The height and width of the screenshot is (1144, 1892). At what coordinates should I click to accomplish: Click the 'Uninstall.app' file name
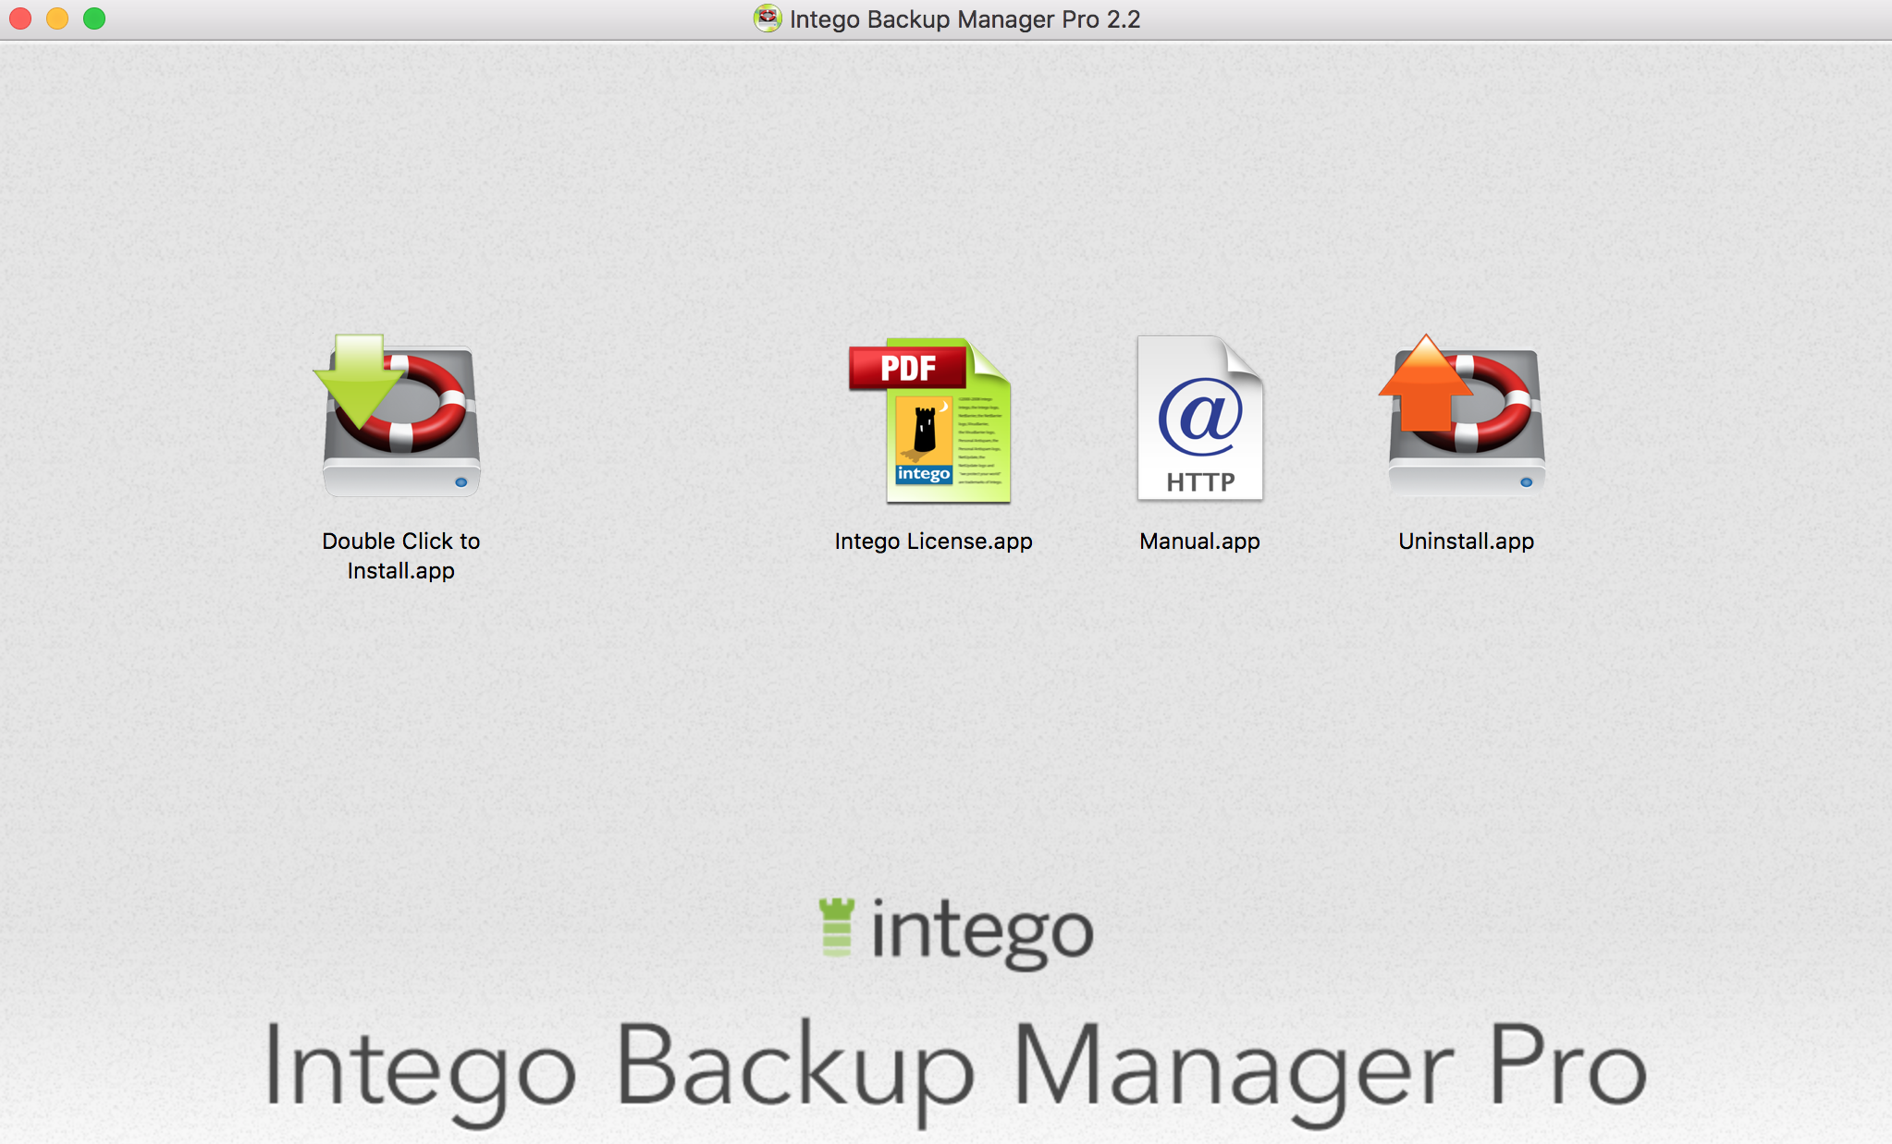[1467, 541]
